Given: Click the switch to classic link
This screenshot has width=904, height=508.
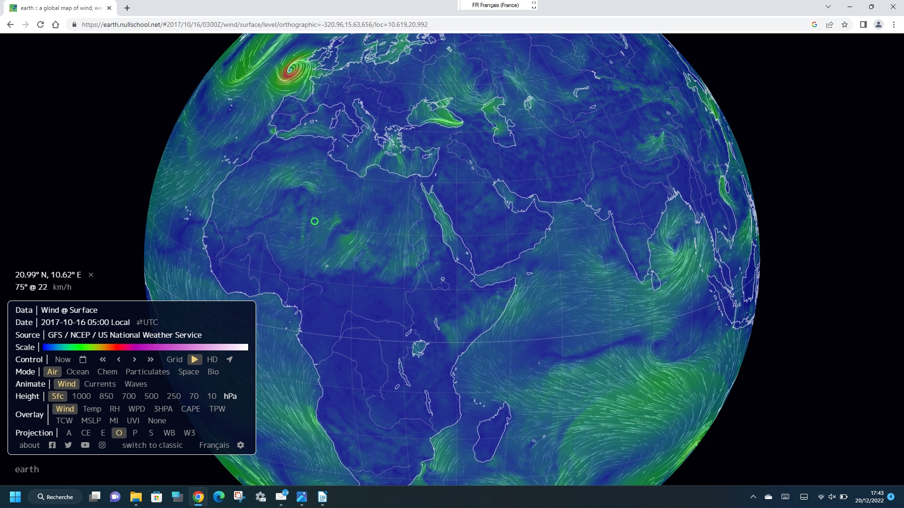Looking at the screenshot, I should point(152,445).
